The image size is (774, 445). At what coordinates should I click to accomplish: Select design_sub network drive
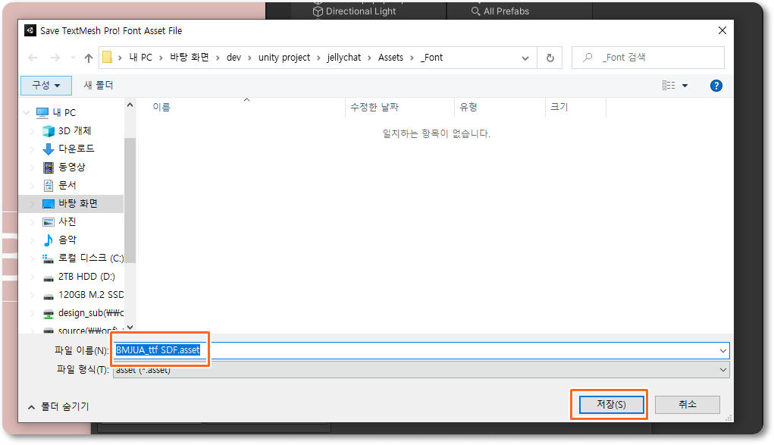(x=91, y=312)
